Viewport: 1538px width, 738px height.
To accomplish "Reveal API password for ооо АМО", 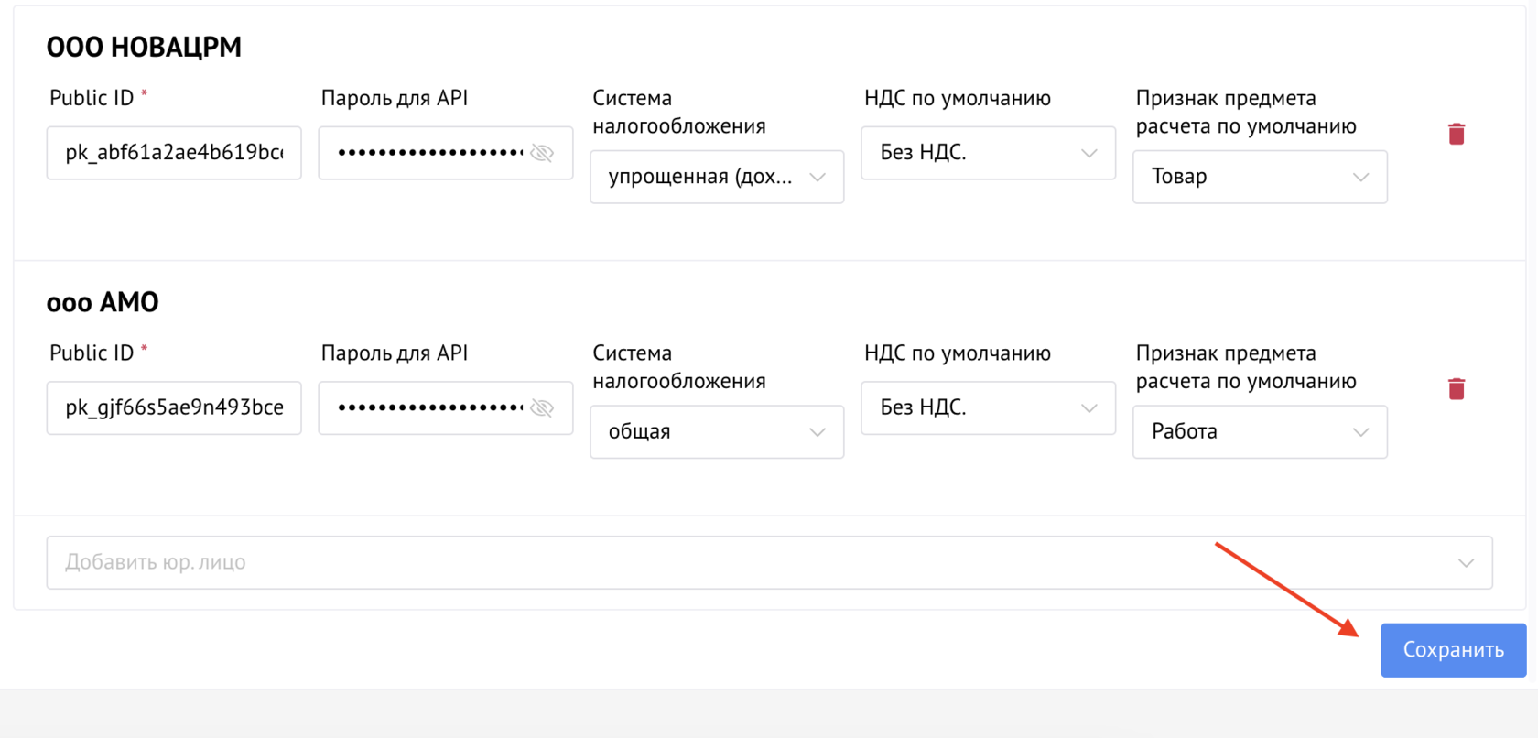I will [542, 408].
